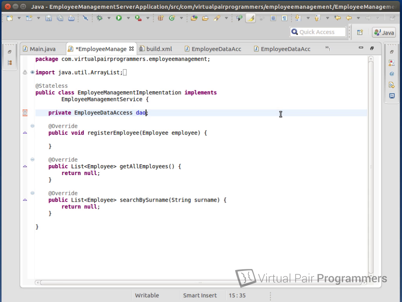Collapse the searchBySurname method

pos(32,193)
